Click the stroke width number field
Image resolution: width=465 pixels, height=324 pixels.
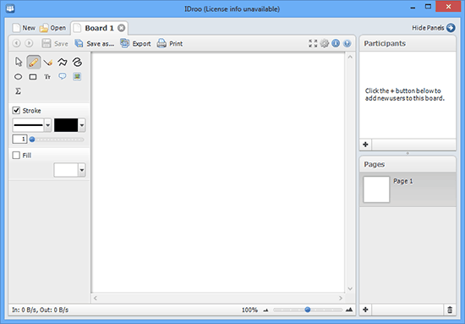pos(19,139)
